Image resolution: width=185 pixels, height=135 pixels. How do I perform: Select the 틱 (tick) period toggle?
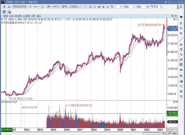click(112, 7)
